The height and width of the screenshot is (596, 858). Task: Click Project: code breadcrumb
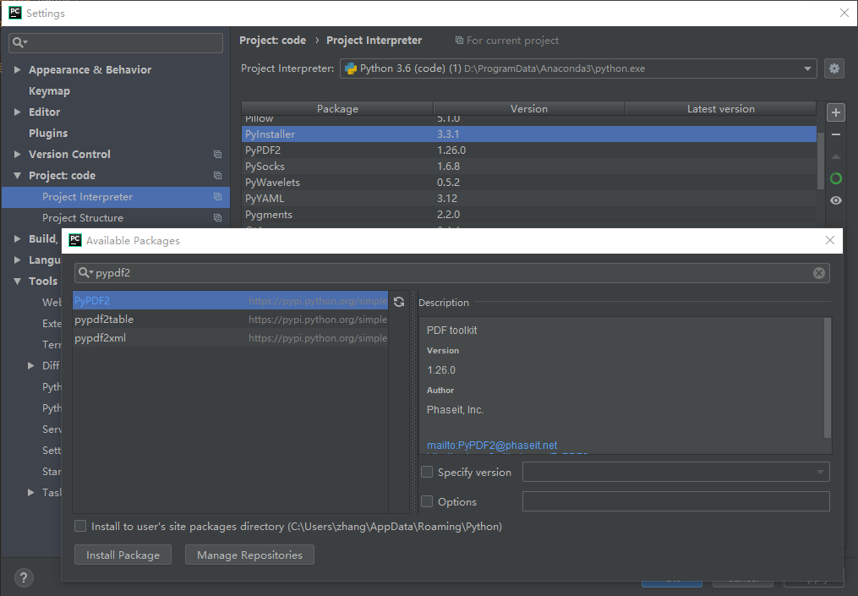point(272,40)
